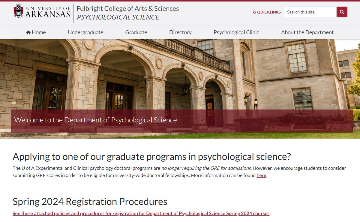Go to the Directory page
The height and width of the screenshot is (222, 360).
pos(180,32)
